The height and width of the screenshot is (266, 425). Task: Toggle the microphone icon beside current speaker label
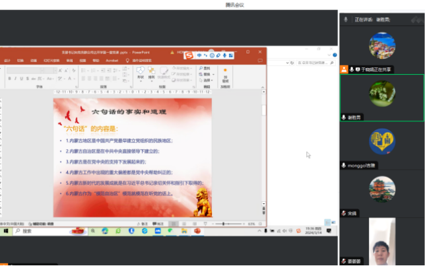[x=346, y=20]
